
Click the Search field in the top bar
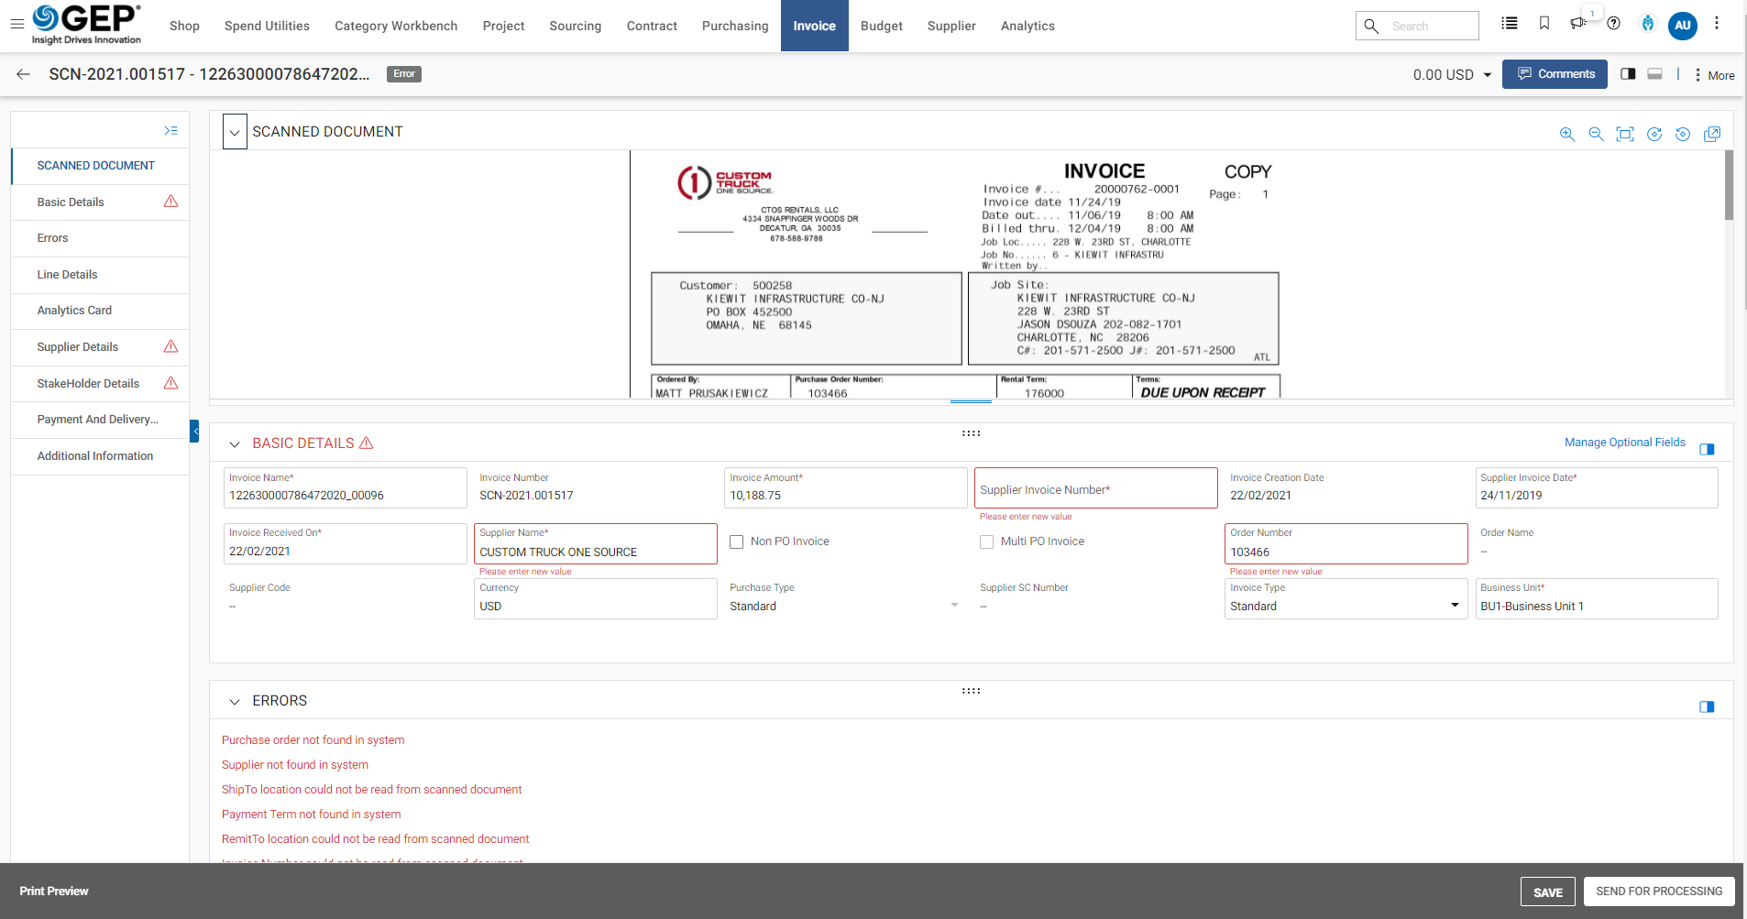1423,25
